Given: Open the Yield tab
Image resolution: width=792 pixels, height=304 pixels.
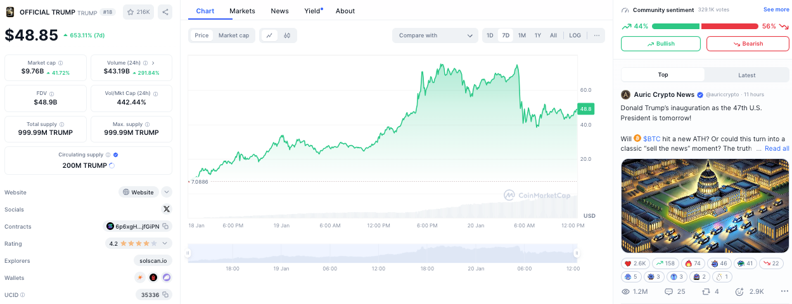Looking at the screenshot, I should click(312, 11).
